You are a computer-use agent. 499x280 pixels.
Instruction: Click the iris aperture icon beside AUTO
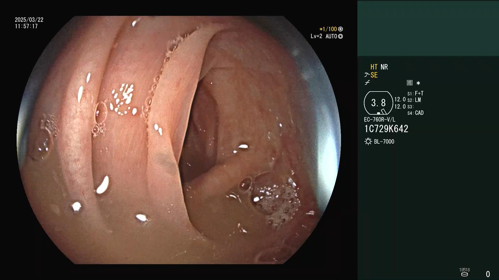[340, 36]
